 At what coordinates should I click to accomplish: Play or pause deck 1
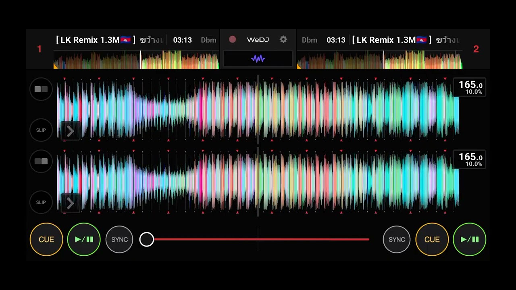point(84,239)
